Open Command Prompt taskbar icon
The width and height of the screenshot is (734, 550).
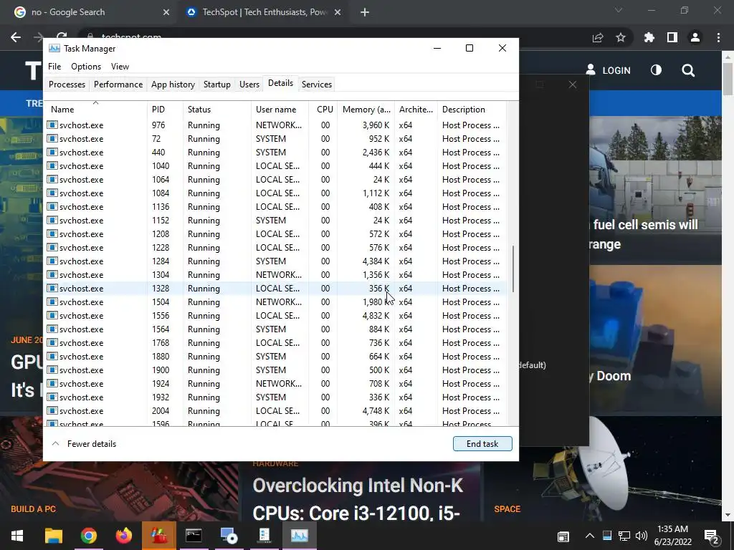point(194,536)
